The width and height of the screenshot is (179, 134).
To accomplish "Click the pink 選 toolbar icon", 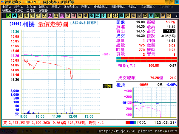I will (50, 15).
